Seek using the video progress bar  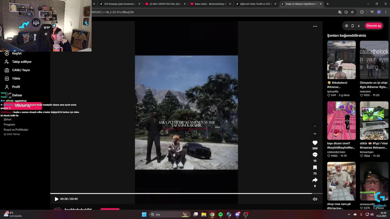(186, 193)
